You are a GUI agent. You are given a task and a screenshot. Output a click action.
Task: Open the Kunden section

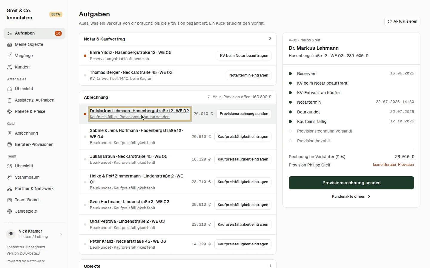click(x=34, y=67)
